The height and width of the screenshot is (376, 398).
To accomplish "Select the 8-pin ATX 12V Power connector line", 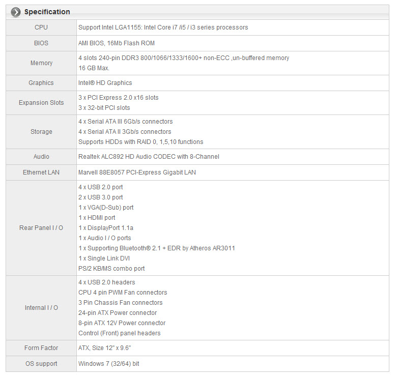I will pos(122,323).
